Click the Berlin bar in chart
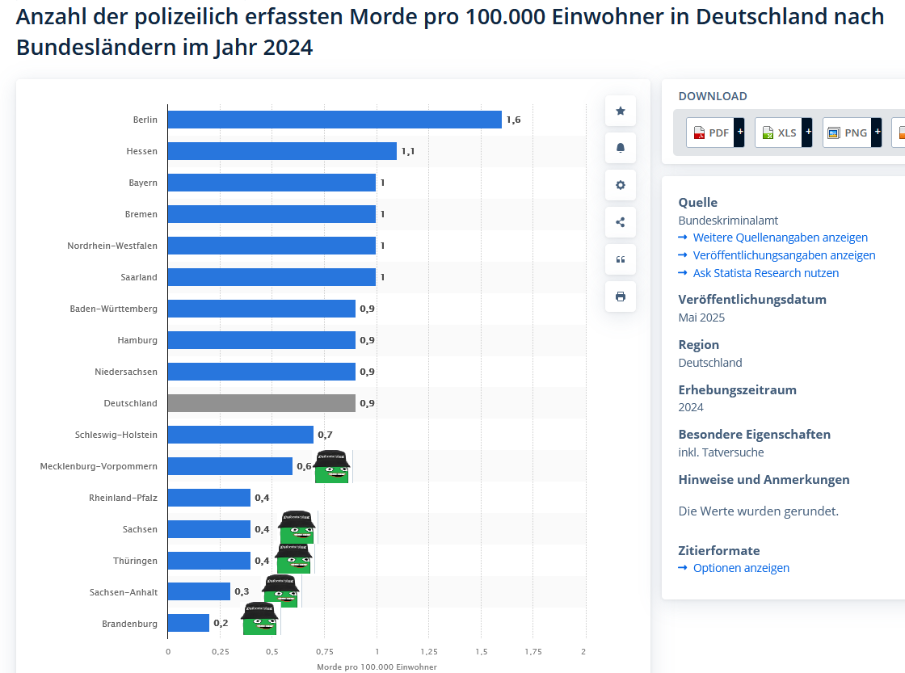 pos(335,120)
